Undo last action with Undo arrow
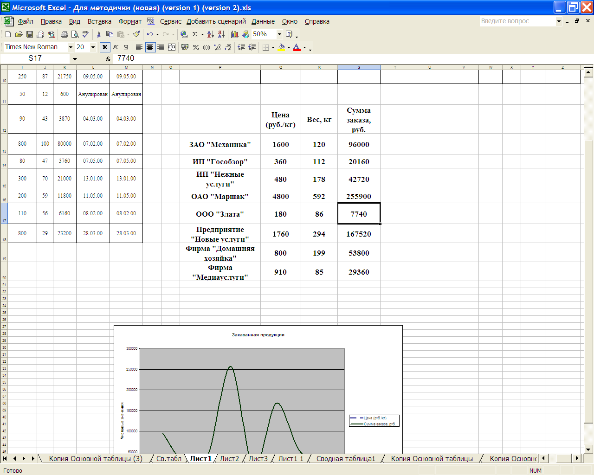This screenshot has width=594, height=475. coord(149,34)
